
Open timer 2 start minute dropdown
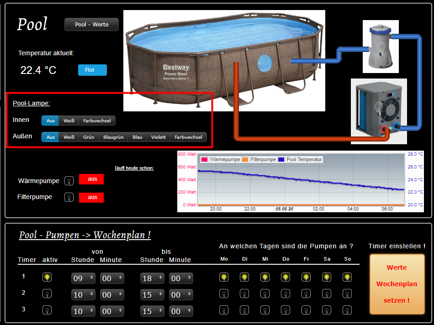click(112, 294)
